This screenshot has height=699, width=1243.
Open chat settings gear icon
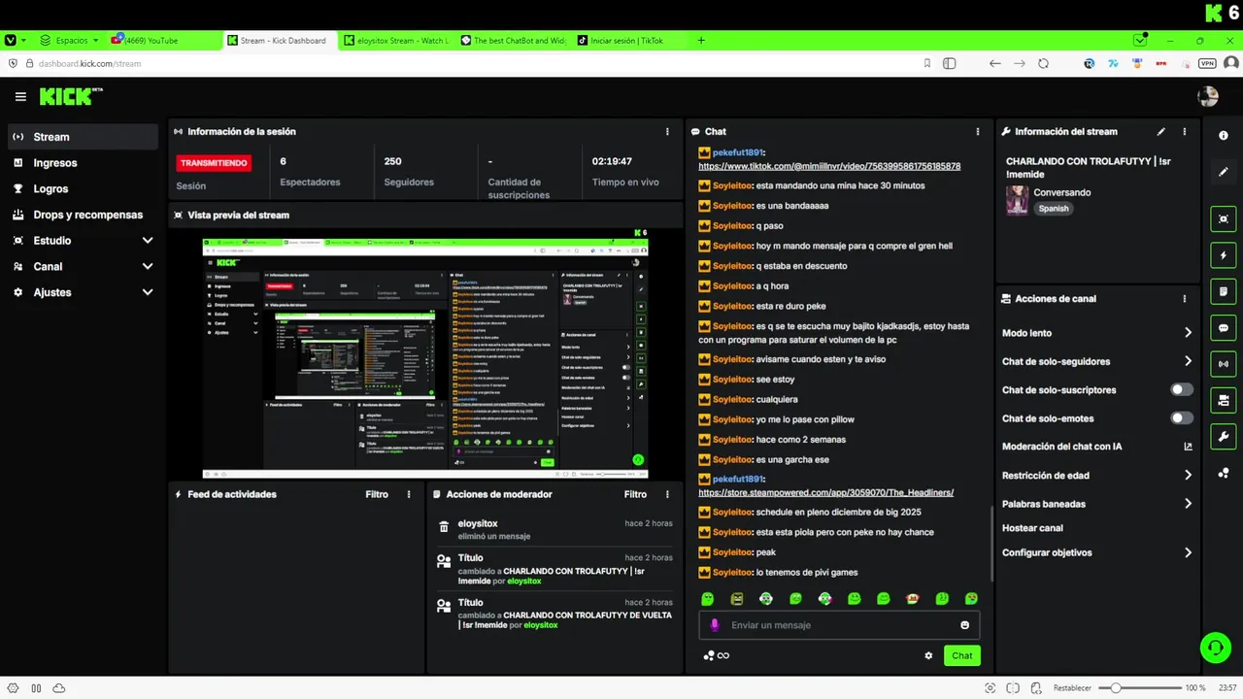click(x=928, y=655)
